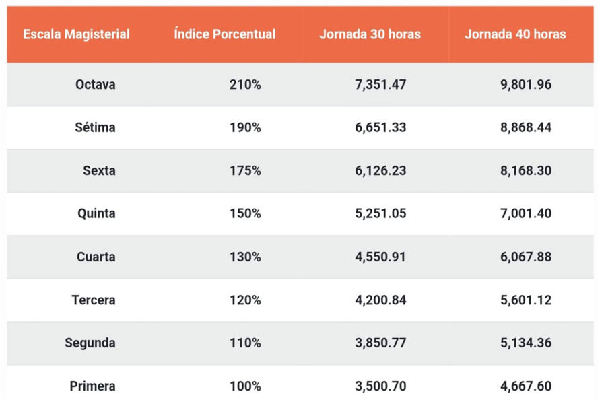Select the Jornada 40 horas header
The image size is (606, 404).
[x=515, y=34]
